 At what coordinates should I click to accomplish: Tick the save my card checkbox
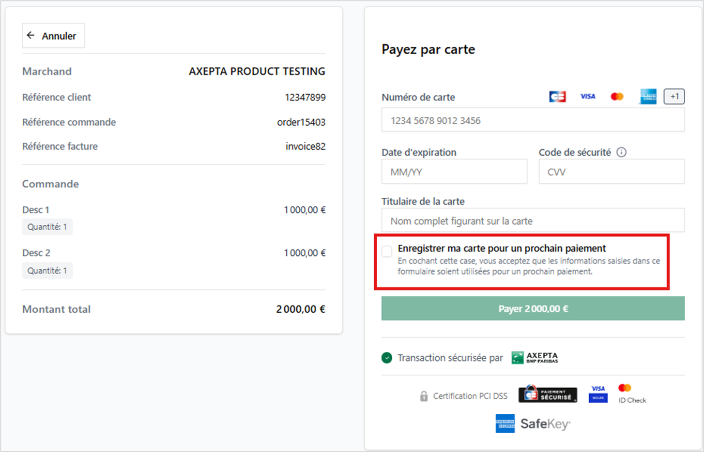(x=387, y=251)
